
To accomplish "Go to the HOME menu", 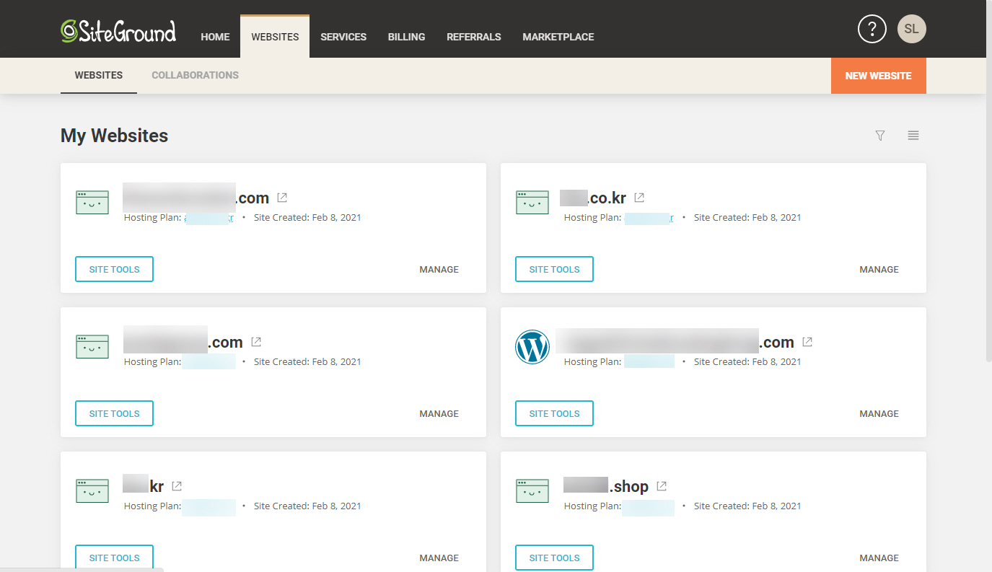I will (215, 37).
